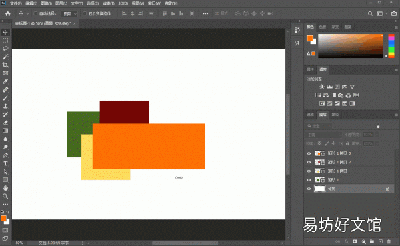400x246 pixels.
Task: Open the 滤镜 menu
Action: coord(109,3)
